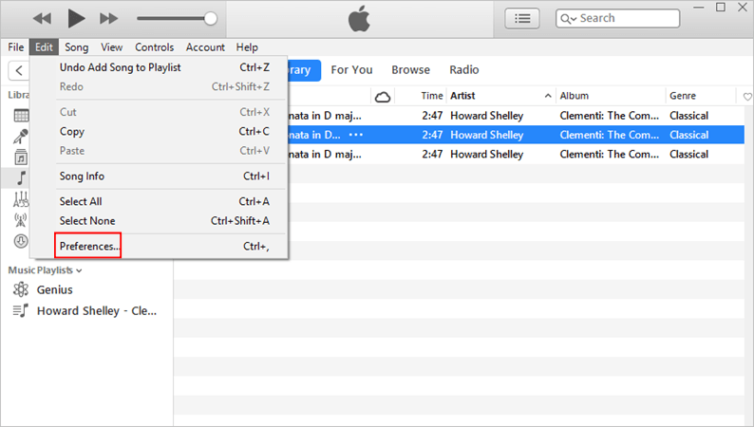Minimize the iTunes window
The height and width of the screenshot is (427, 754).
(699, 8)
